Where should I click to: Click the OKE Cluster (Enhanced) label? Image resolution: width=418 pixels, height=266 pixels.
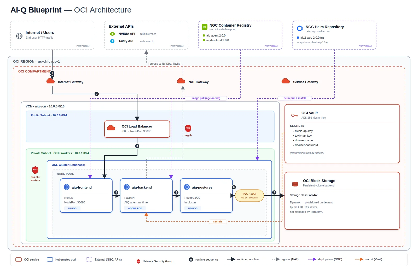(68, 165)
